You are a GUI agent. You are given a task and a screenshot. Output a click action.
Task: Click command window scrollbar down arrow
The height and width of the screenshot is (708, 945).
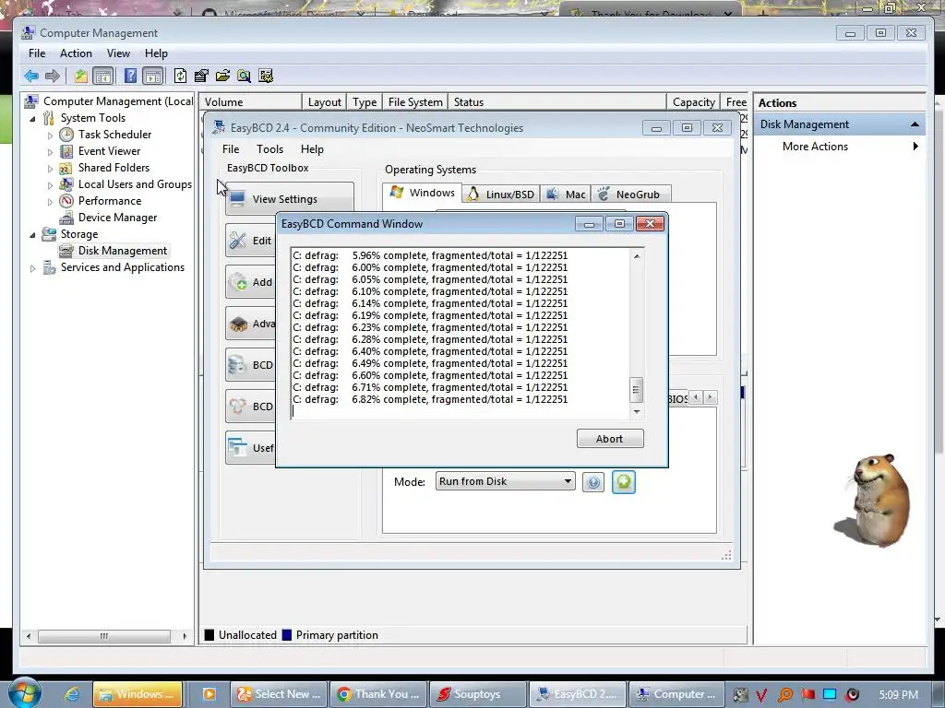[x=637, y=412]
